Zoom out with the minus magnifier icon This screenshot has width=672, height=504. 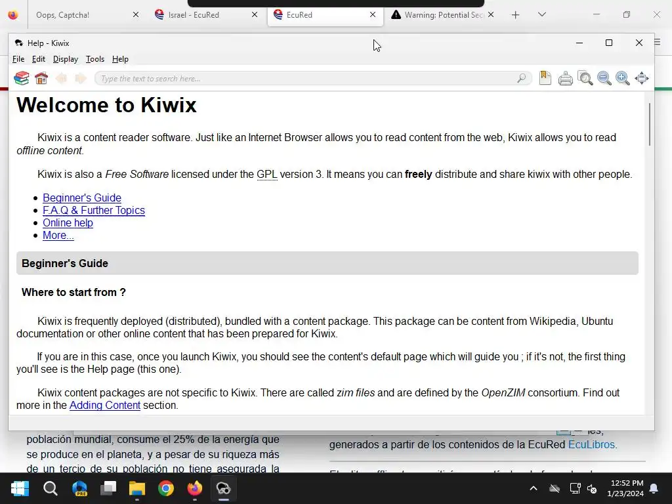[x=604, y=79]
